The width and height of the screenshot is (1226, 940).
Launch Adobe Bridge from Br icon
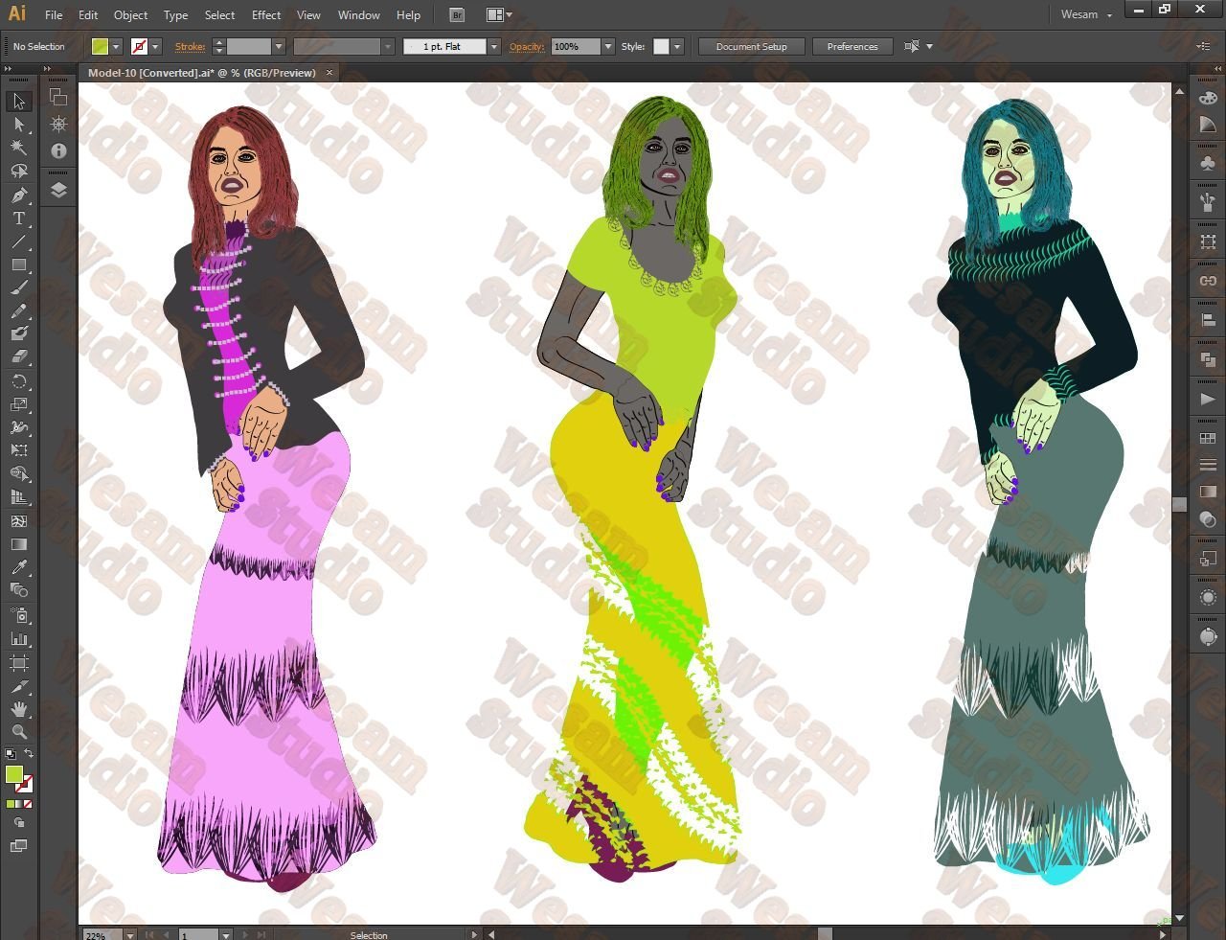click(x=457, y=15)
